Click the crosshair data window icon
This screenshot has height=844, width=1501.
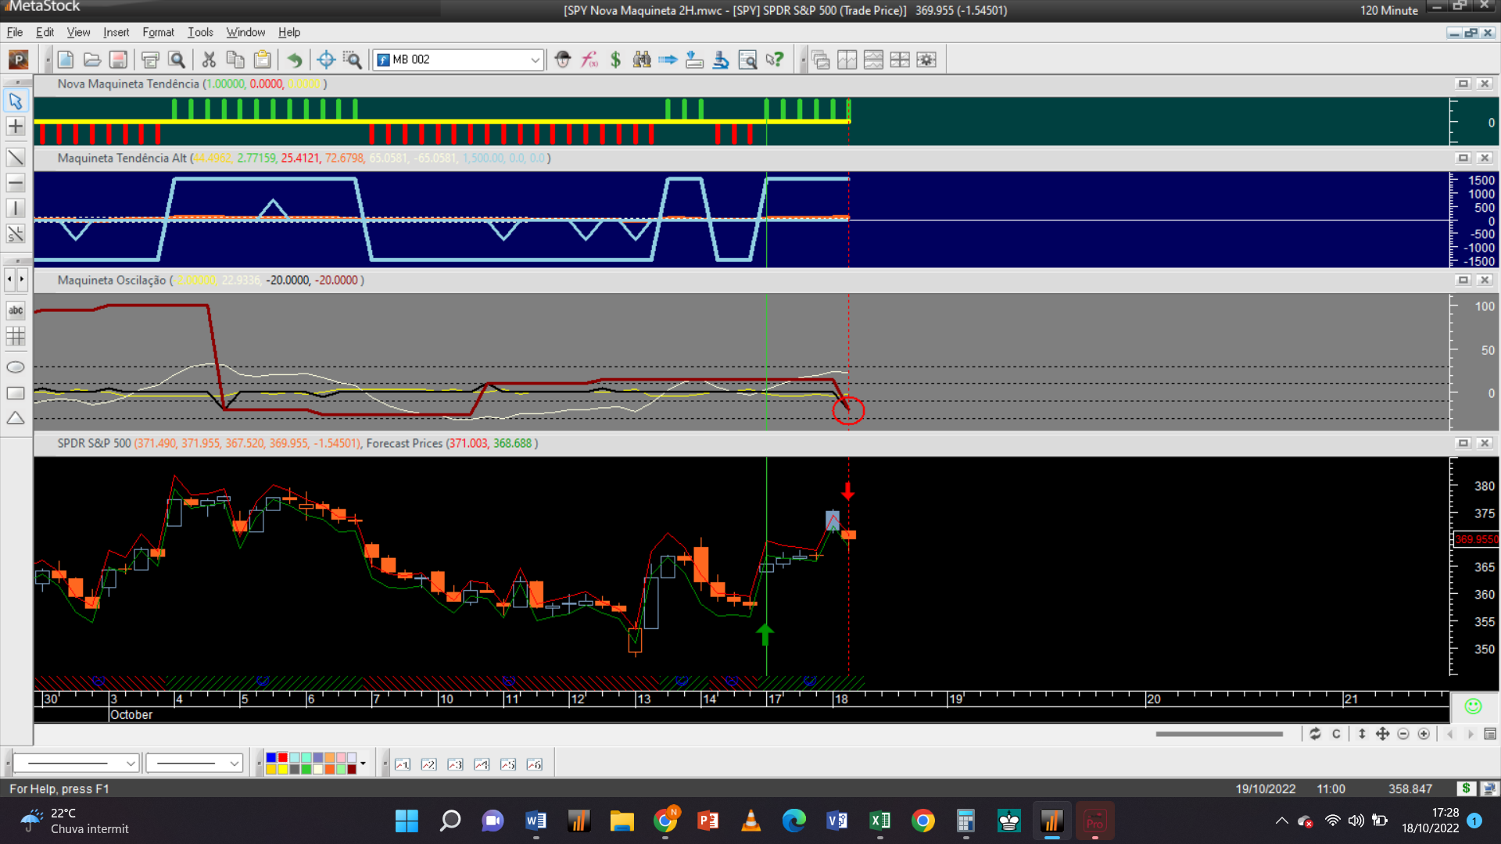pyautogui.click(x=326, y=59)
